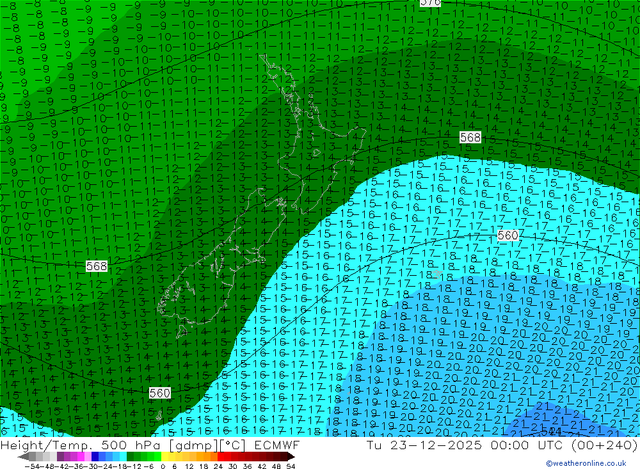
Task: Click the 568 contour label on the left side
Action: tap(97, 266)
